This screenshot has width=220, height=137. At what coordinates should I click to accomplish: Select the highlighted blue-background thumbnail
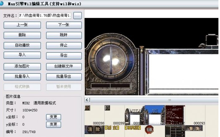pos(154,115)
